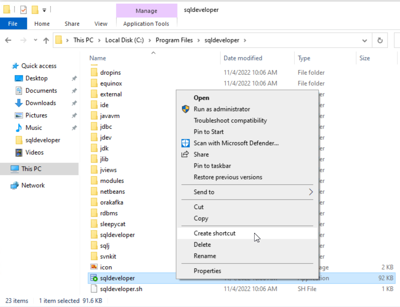Click the Properties icon in quick access toolbar
Viewport: 400px width, 307px height.
pos(23,10)
